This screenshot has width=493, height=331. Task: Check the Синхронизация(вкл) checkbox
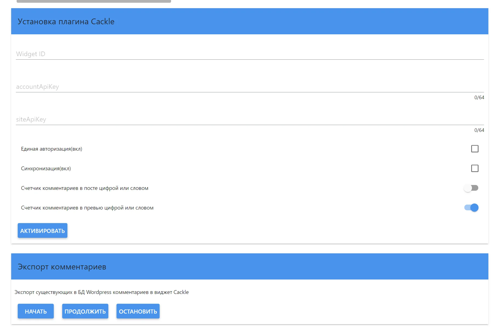(475, 168)
